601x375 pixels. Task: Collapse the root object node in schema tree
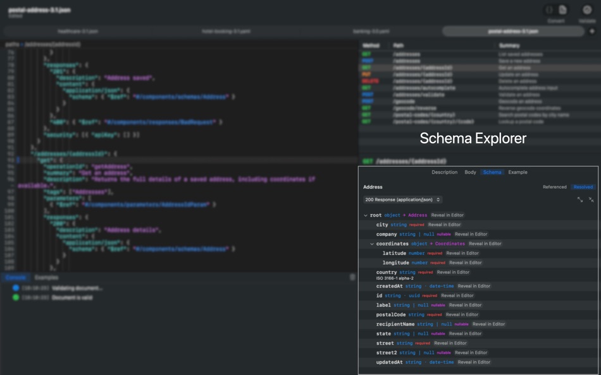[365, 215]
